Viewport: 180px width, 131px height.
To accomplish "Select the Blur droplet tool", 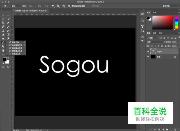I will point(3,38).
